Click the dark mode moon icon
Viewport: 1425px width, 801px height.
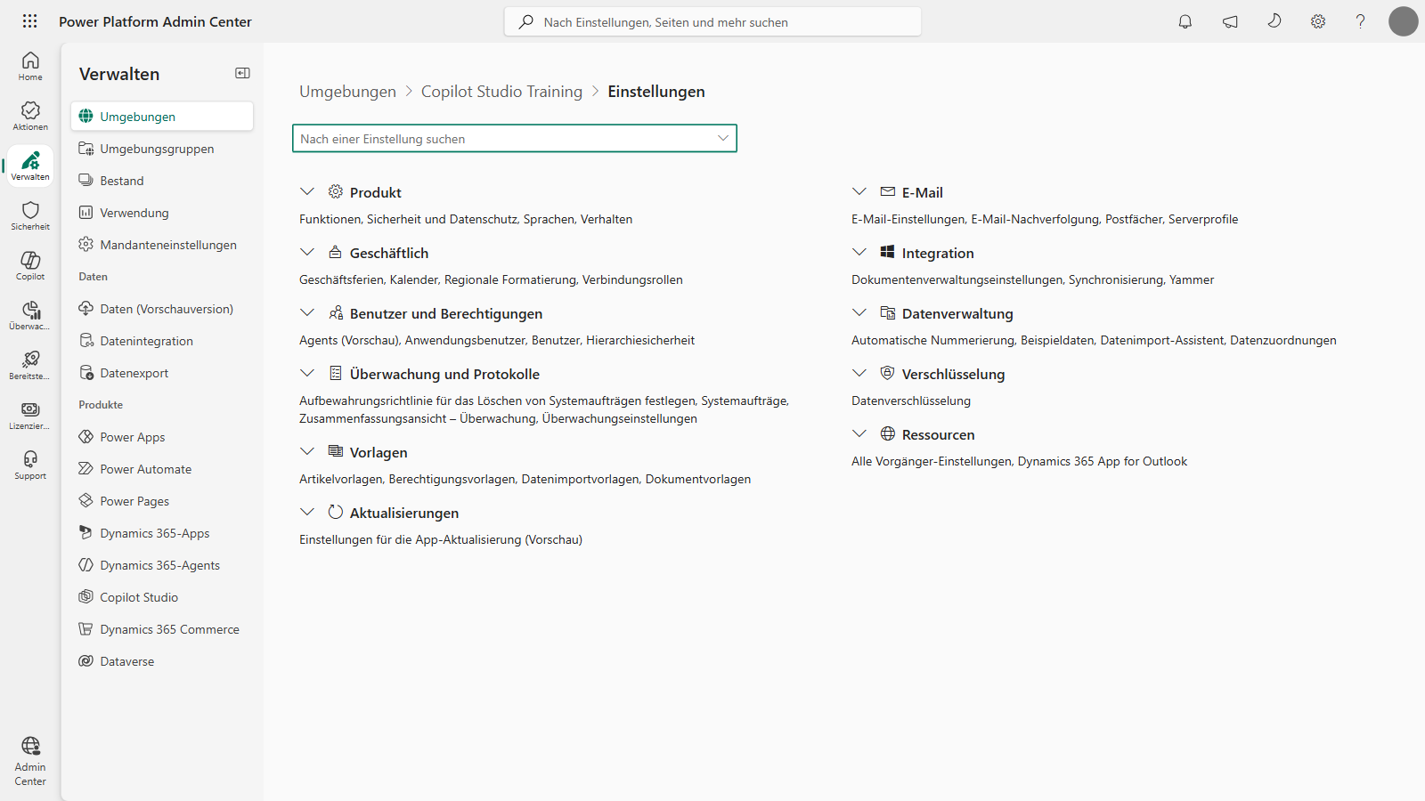(1274, 21)
